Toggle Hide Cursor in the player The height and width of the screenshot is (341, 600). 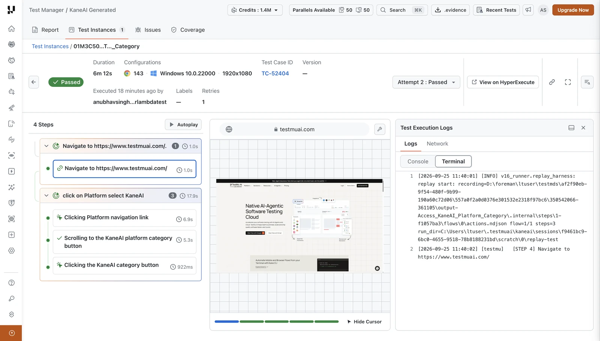coord(364,322)
